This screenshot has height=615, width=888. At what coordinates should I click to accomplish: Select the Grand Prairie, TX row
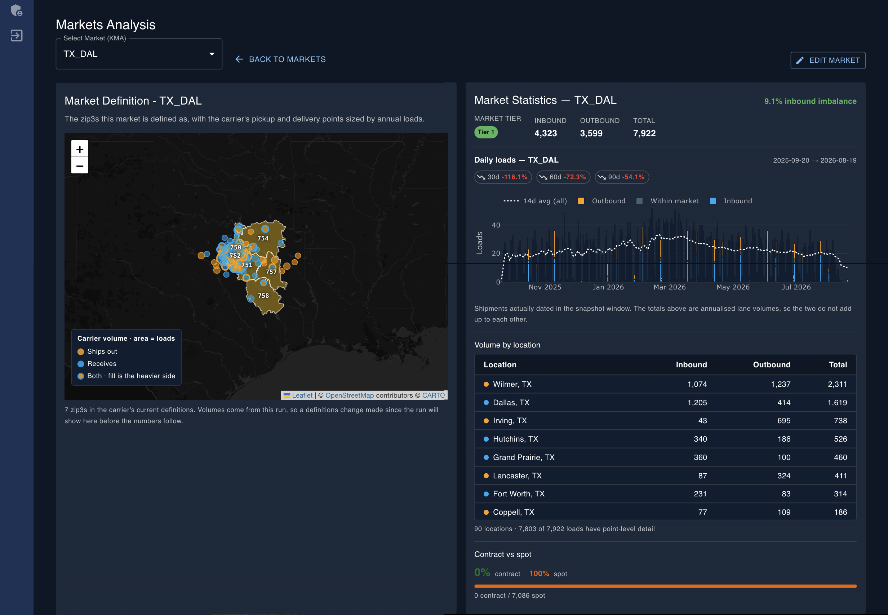(x=665, y=457)
